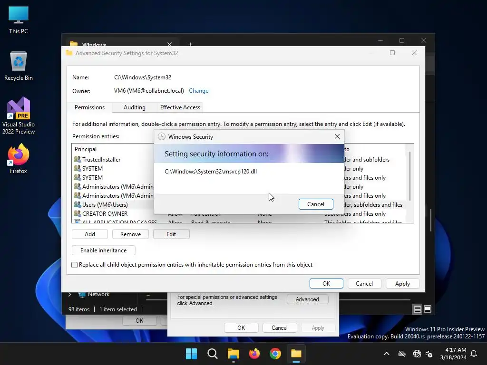
Task: Switch to the active File Explorer taskbar window
Action: pyautogui.click(x=296, y=354)
